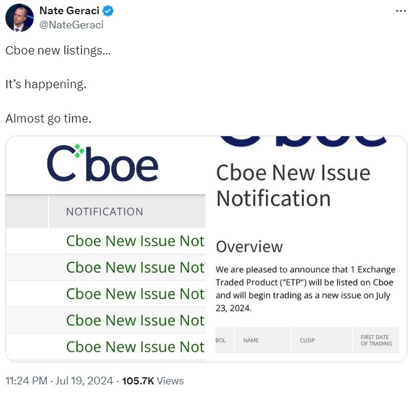Image resolution: width=414 pixels, height=398 pixels.
Task: Click the 11:24 PM · Jul 19, 2024 timestamp
Action: tap(60, 381)
